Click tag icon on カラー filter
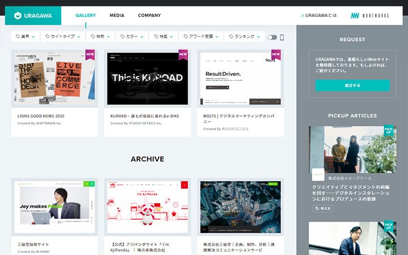 point(122,36)
